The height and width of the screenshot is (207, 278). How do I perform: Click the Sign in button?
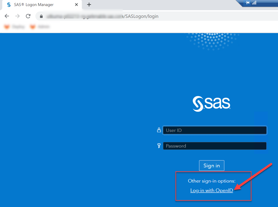click(212, 165)
